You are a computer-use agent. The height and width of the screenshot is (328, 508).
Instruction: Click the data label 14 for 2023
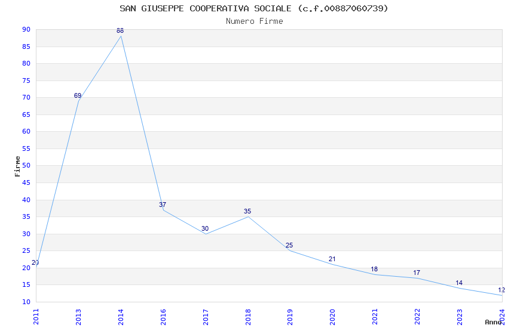click(x=459, y=283)
